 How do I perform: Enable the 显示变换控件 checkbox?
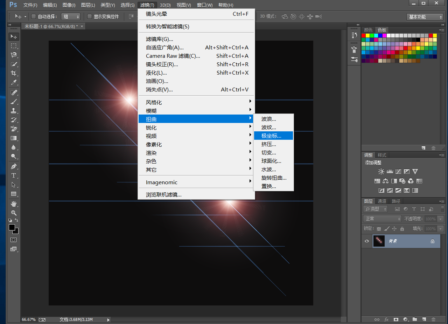90,16
